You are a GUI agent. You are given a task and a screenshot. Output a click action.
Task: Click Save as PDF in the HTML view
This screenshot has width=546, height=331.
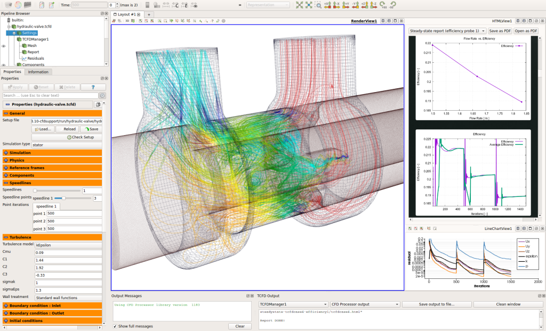click(500, 31)
